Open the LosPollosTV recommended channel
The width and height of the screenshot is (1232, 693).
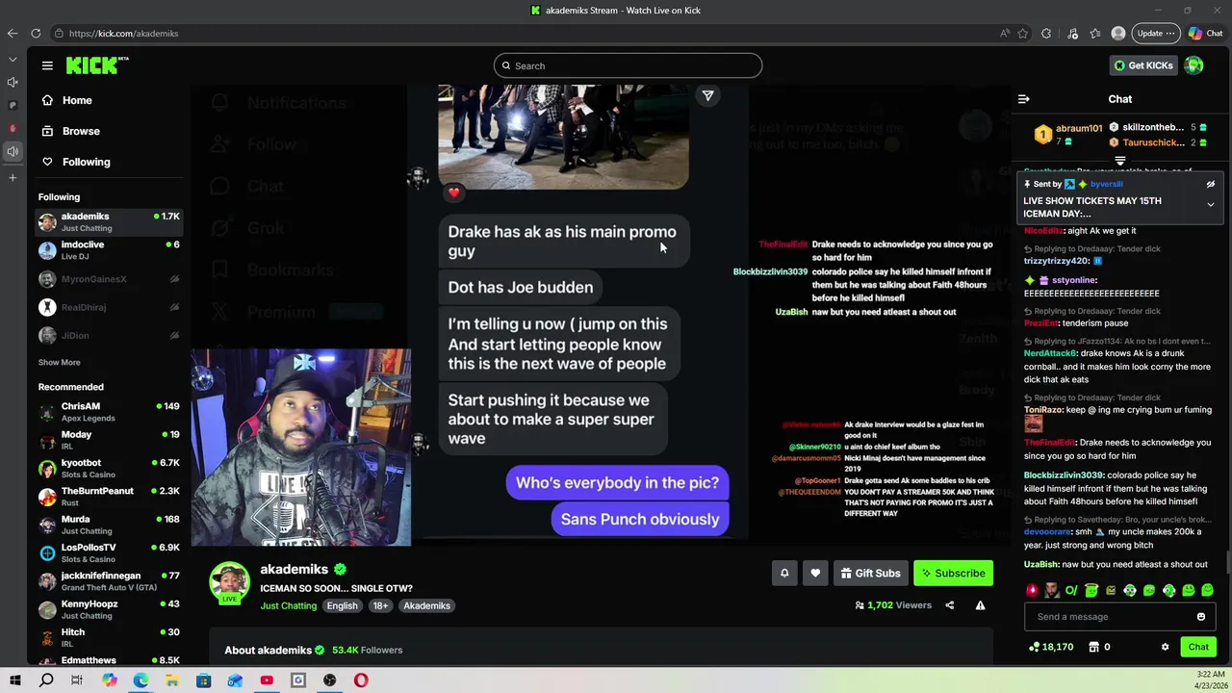click(x=109, y=552)
